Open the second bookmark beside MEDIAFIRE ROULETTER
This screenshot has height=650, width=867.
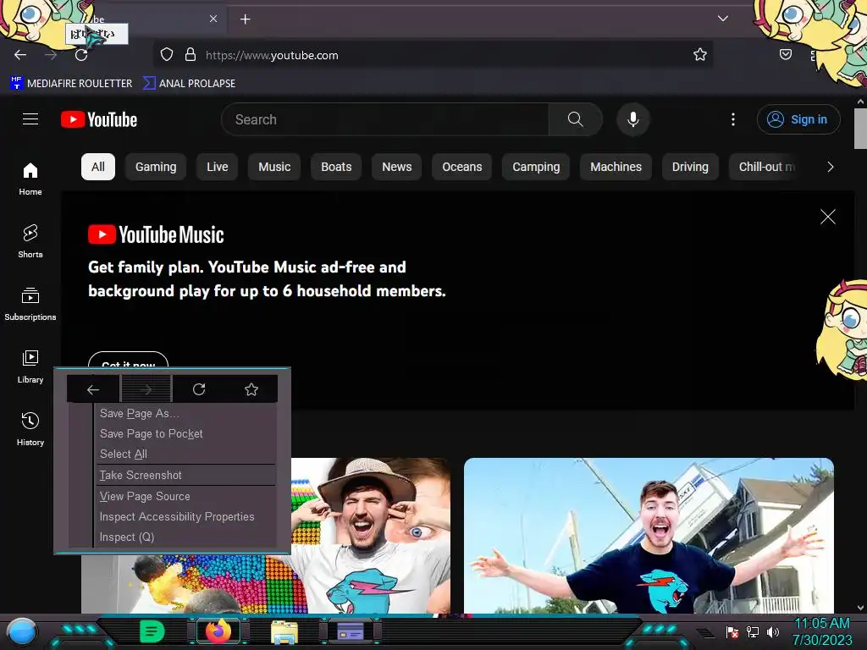tap(189, 84)
